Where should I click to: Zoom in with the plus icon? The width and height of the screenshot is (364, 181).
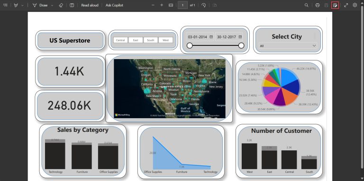tap(162, 5)
